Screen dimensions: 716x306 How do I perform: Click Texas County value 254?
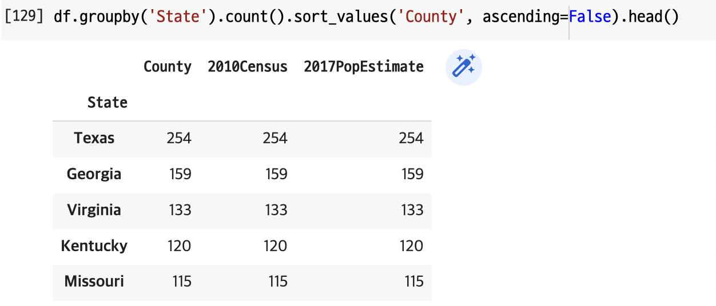click(179, 138)
